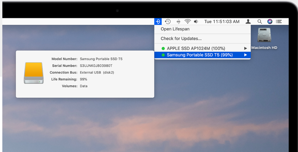Select the Macintosh HD desktop drive icon

coord(264,35)
